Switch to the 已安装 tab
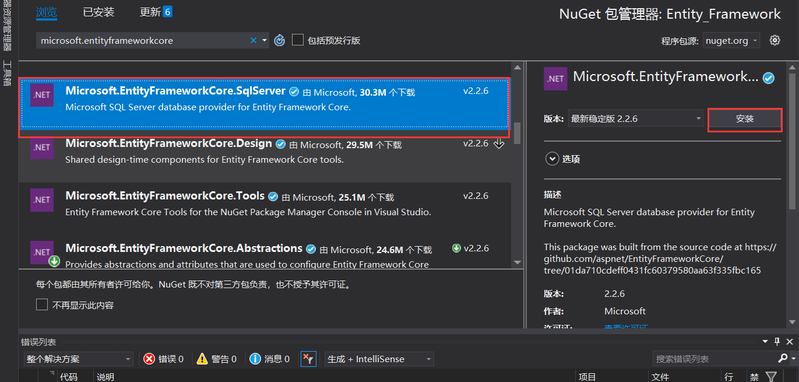The image size is (799, 382). pyautogui.click(x=98, y=12)
